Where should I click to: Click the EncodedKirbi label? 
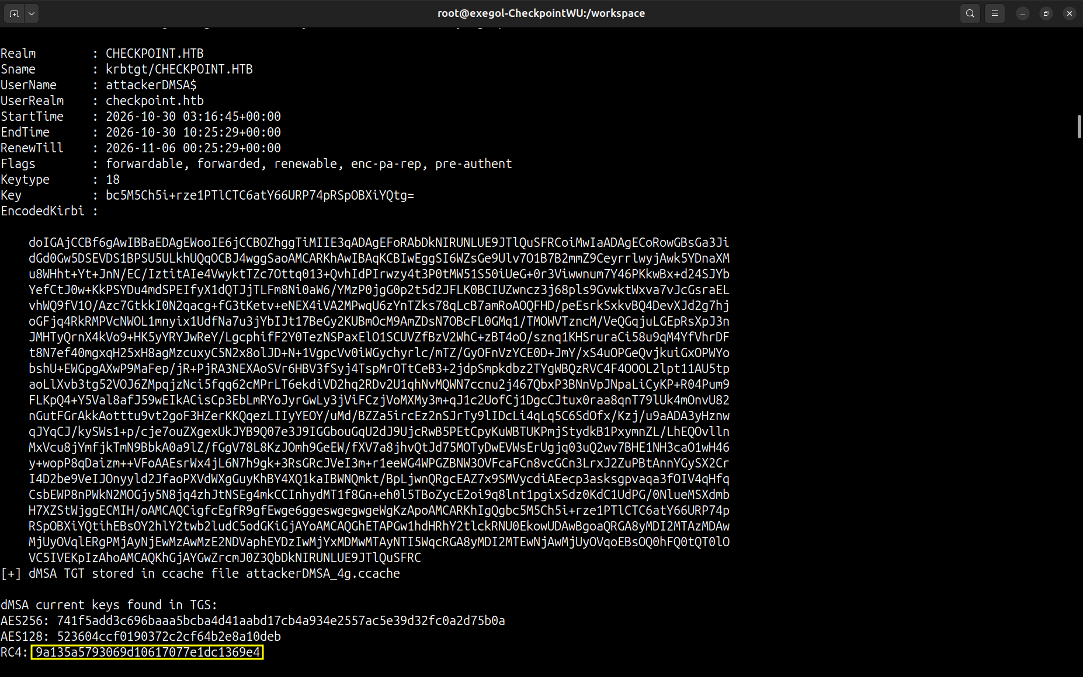click(x=43, y=211)
